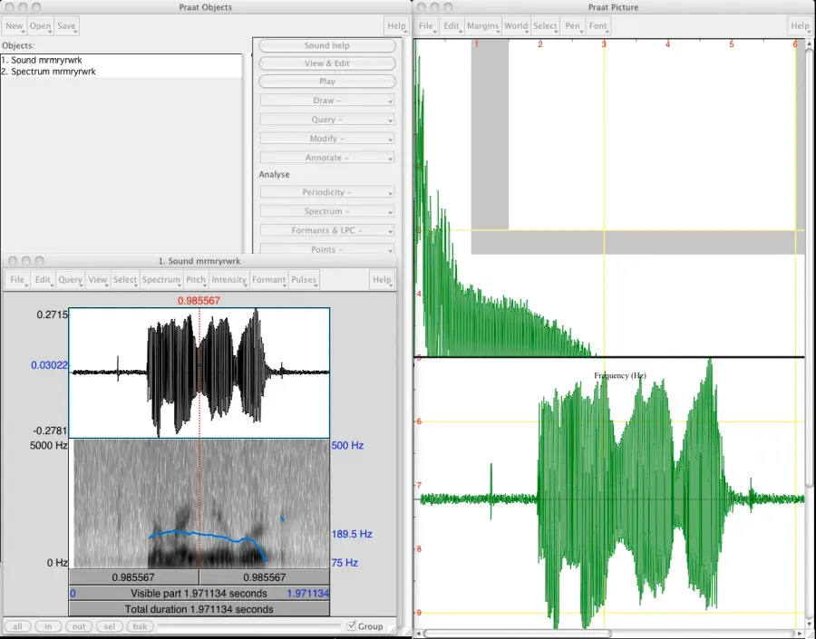
Task: Click the 'out' zoom button
Action: 79,626
